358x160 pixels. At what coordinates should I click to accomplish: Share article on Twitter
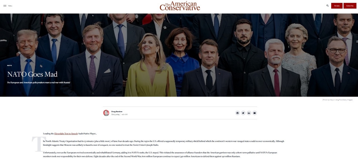coord(243,113)
